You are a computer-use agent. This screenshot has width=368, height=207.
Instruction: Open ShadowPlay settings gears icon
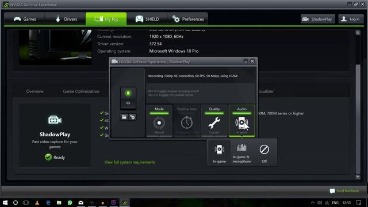point(132,117)
